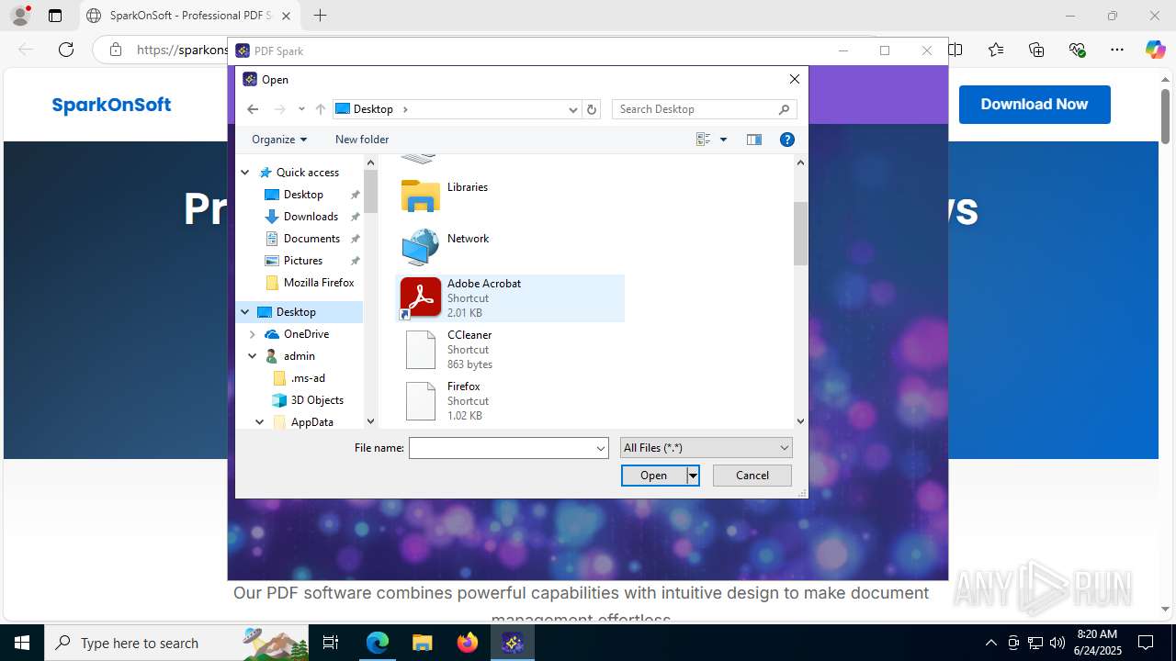Click the taskbar search box

176,643
